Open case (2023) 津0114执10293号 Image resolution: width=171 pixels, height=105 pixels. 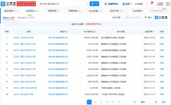click(25, 88)
